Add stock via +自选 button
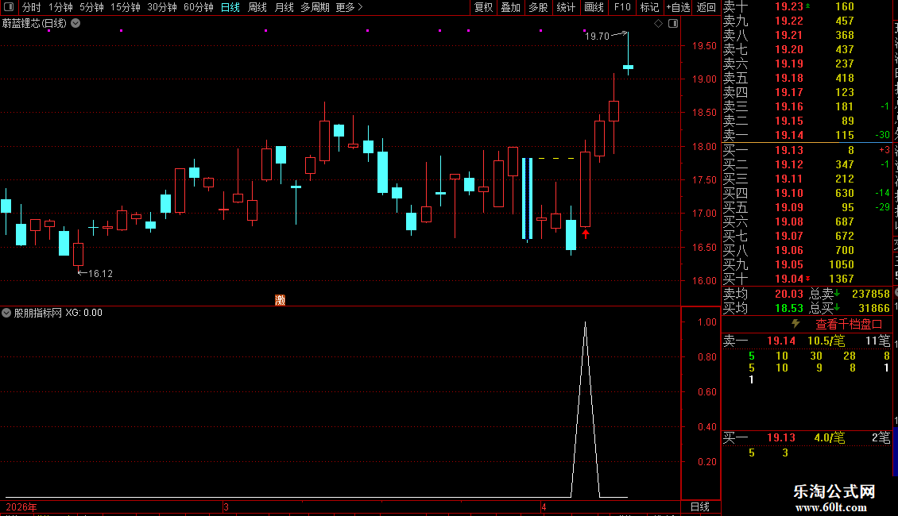The height and width of the screenshot is (516, 898). [x=678, y=7]
